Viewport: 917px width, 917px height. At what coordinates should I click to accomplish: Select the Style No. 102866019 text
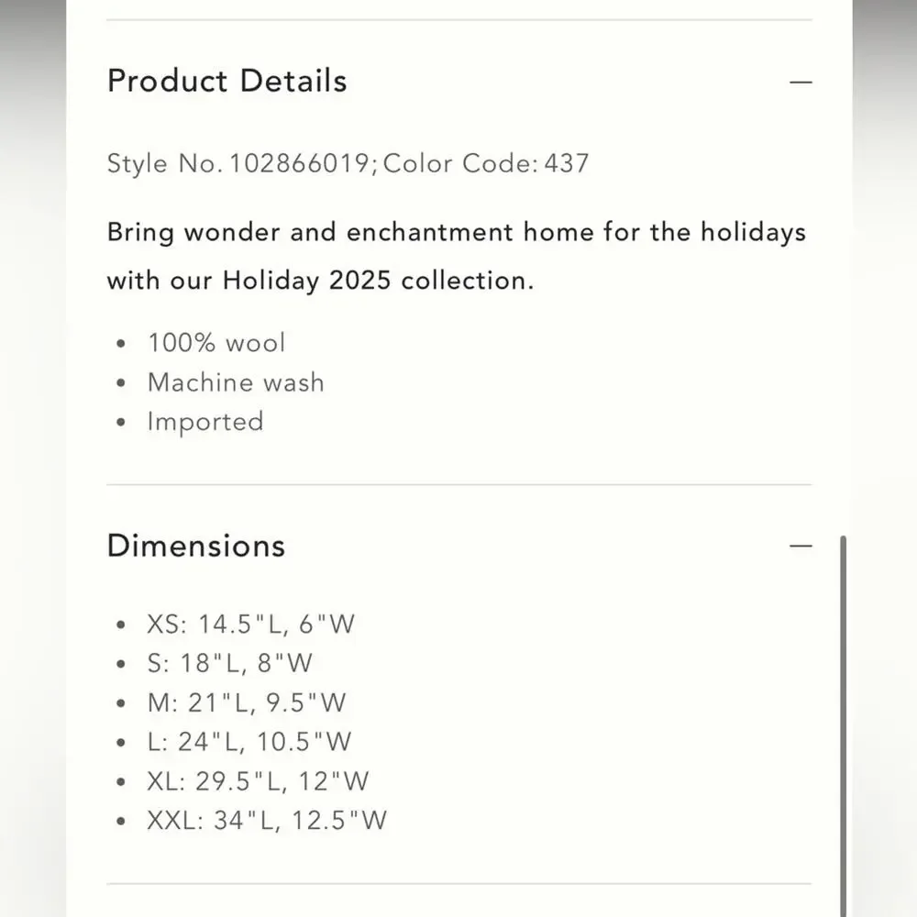pos(238,164)
